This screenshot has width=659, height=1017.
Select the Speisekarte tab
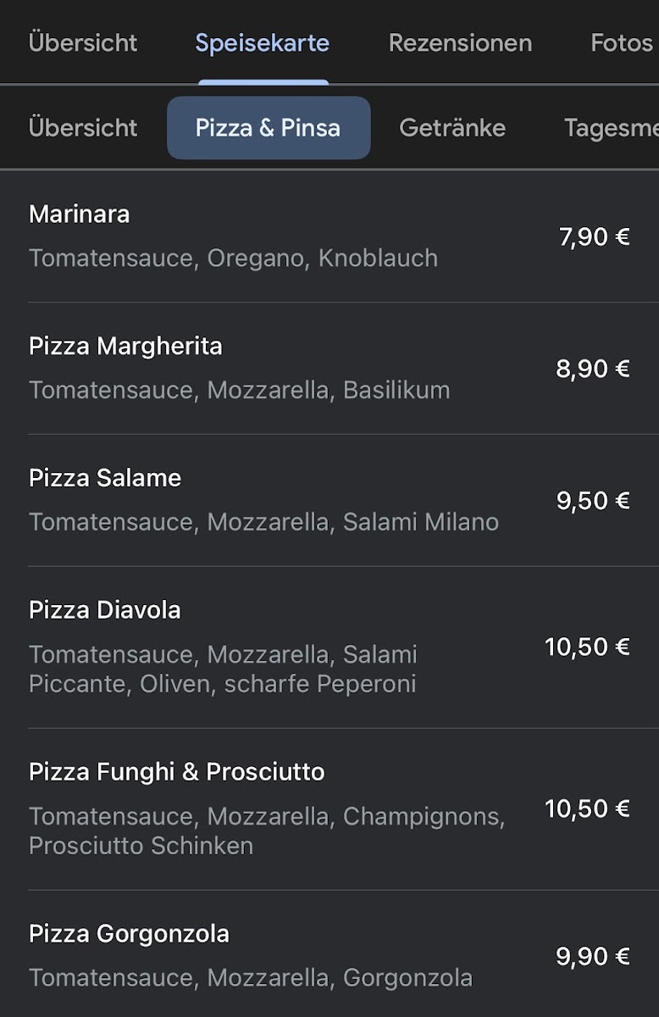(x=263, y=42)
